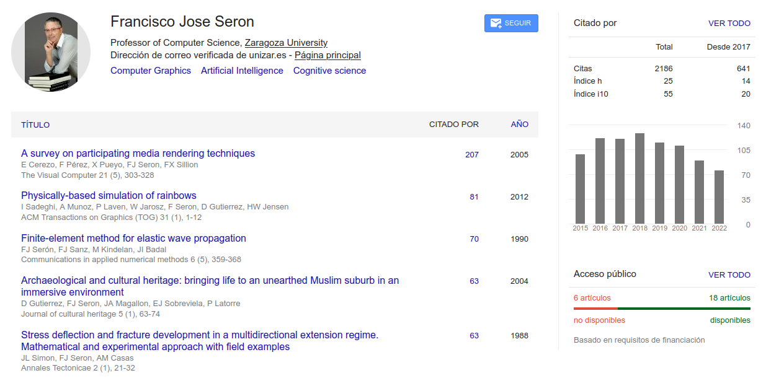
Task: Click the Índice i10 metric label
Action: pyautogui.click(x=591, y=94)
